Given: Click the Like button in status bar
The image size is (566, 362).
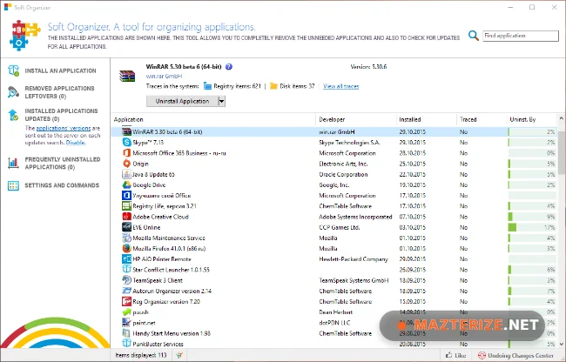Looking at the screenshot, I should pos(455,356).
